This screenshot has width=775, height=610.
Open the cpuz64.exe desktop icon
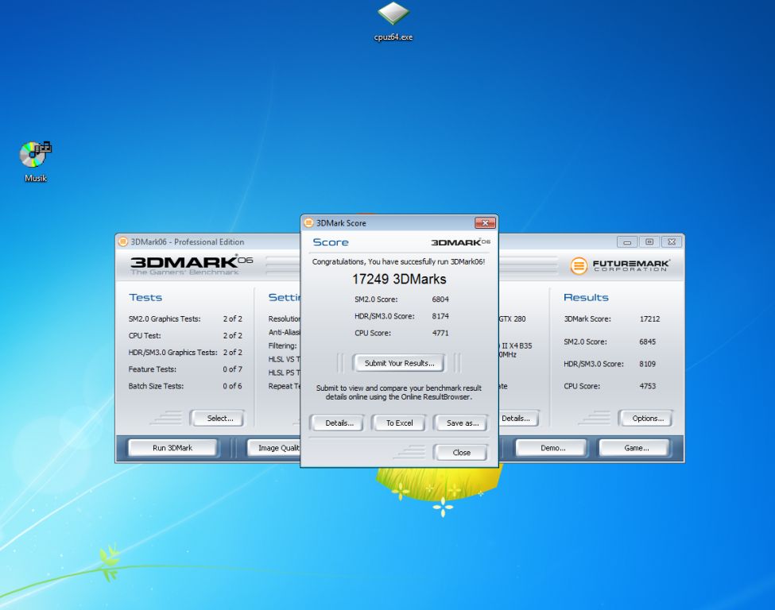[x=393, y=21]
